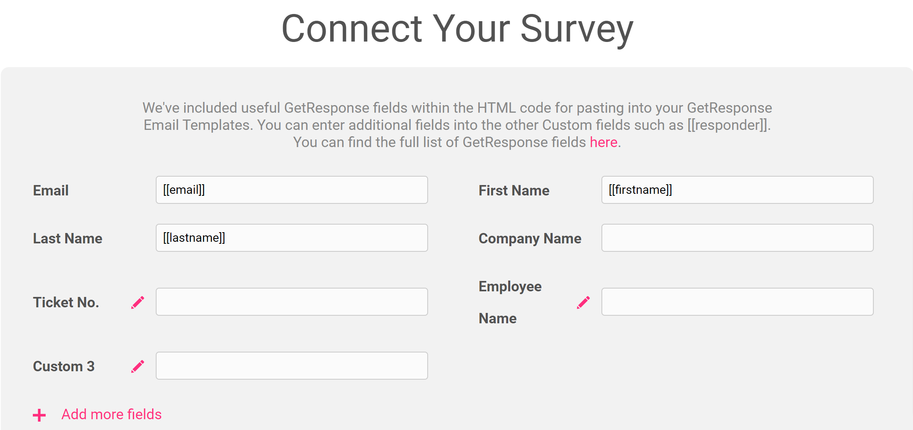Viewport: 913px width, 430px height.
Task: Click the pink plus icon
Action: coord(39,415)
